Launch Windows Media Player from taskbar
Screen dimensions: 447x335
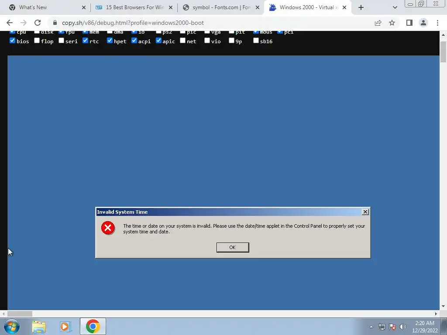[x=65, y=327]
